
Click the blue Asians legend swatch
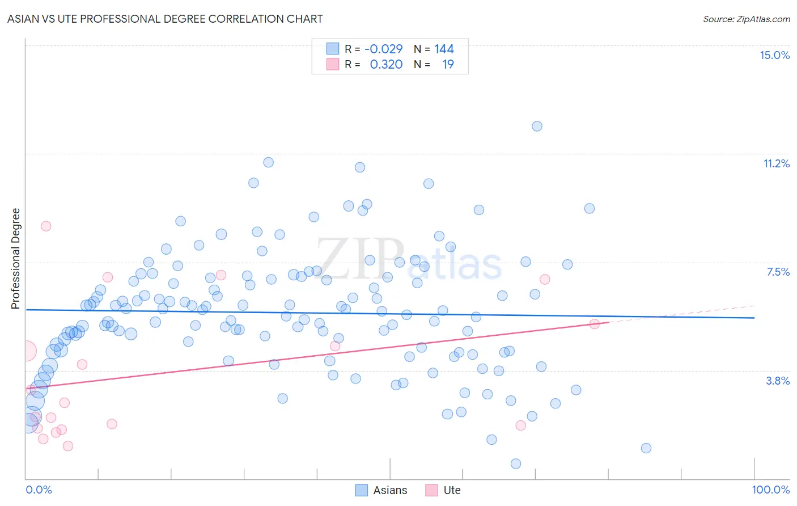pyautogui.click(x=362, y=490)
